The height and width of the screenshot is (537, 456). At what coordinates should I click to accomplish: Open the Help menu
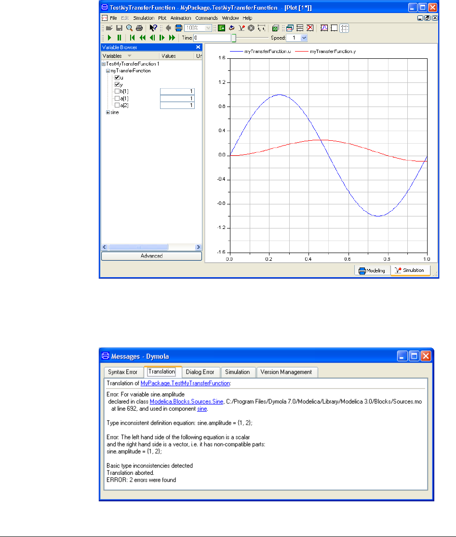[247, 18]
